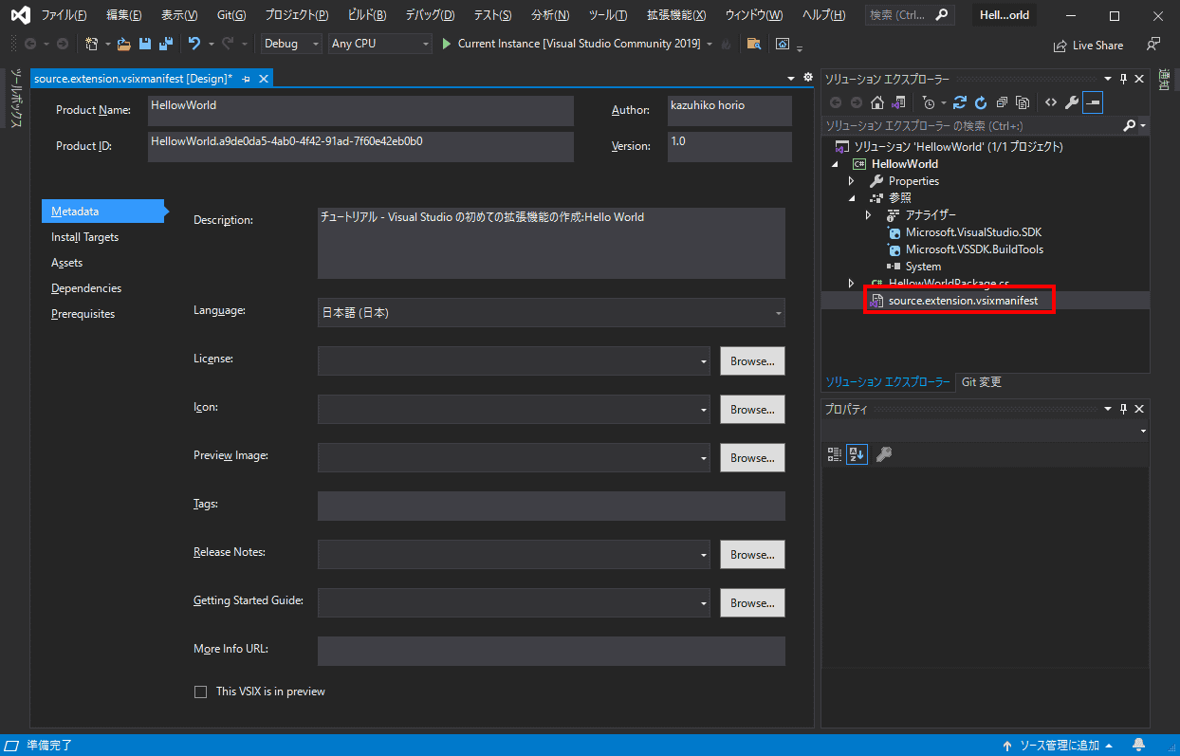Open the Any CPU platform dropdown

coord(379,44)
